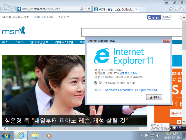Close the Internet Explorer 정보 dialog
186x140 pixels.
[166, 41]
